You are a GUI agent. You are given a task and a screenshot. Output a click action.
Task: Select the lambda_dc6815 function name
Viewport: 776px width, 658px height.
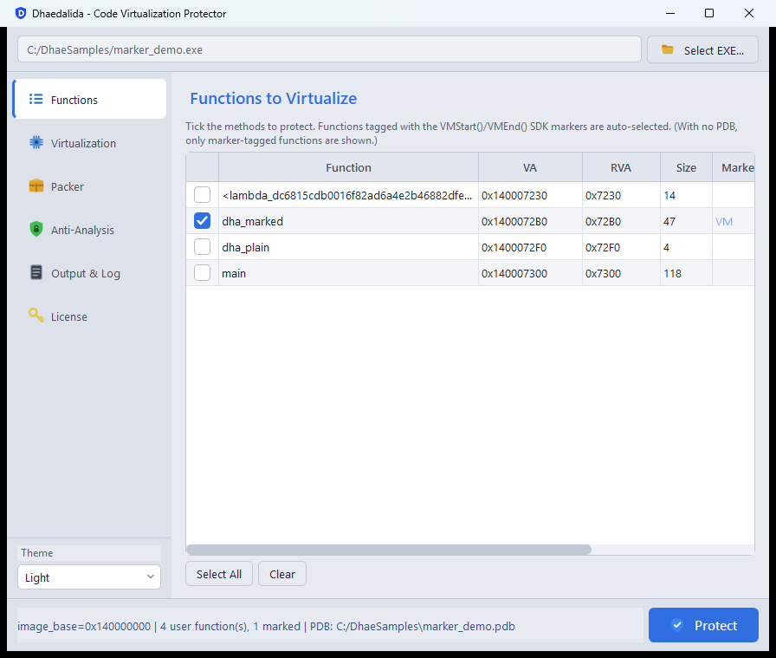tap(347, 195)
